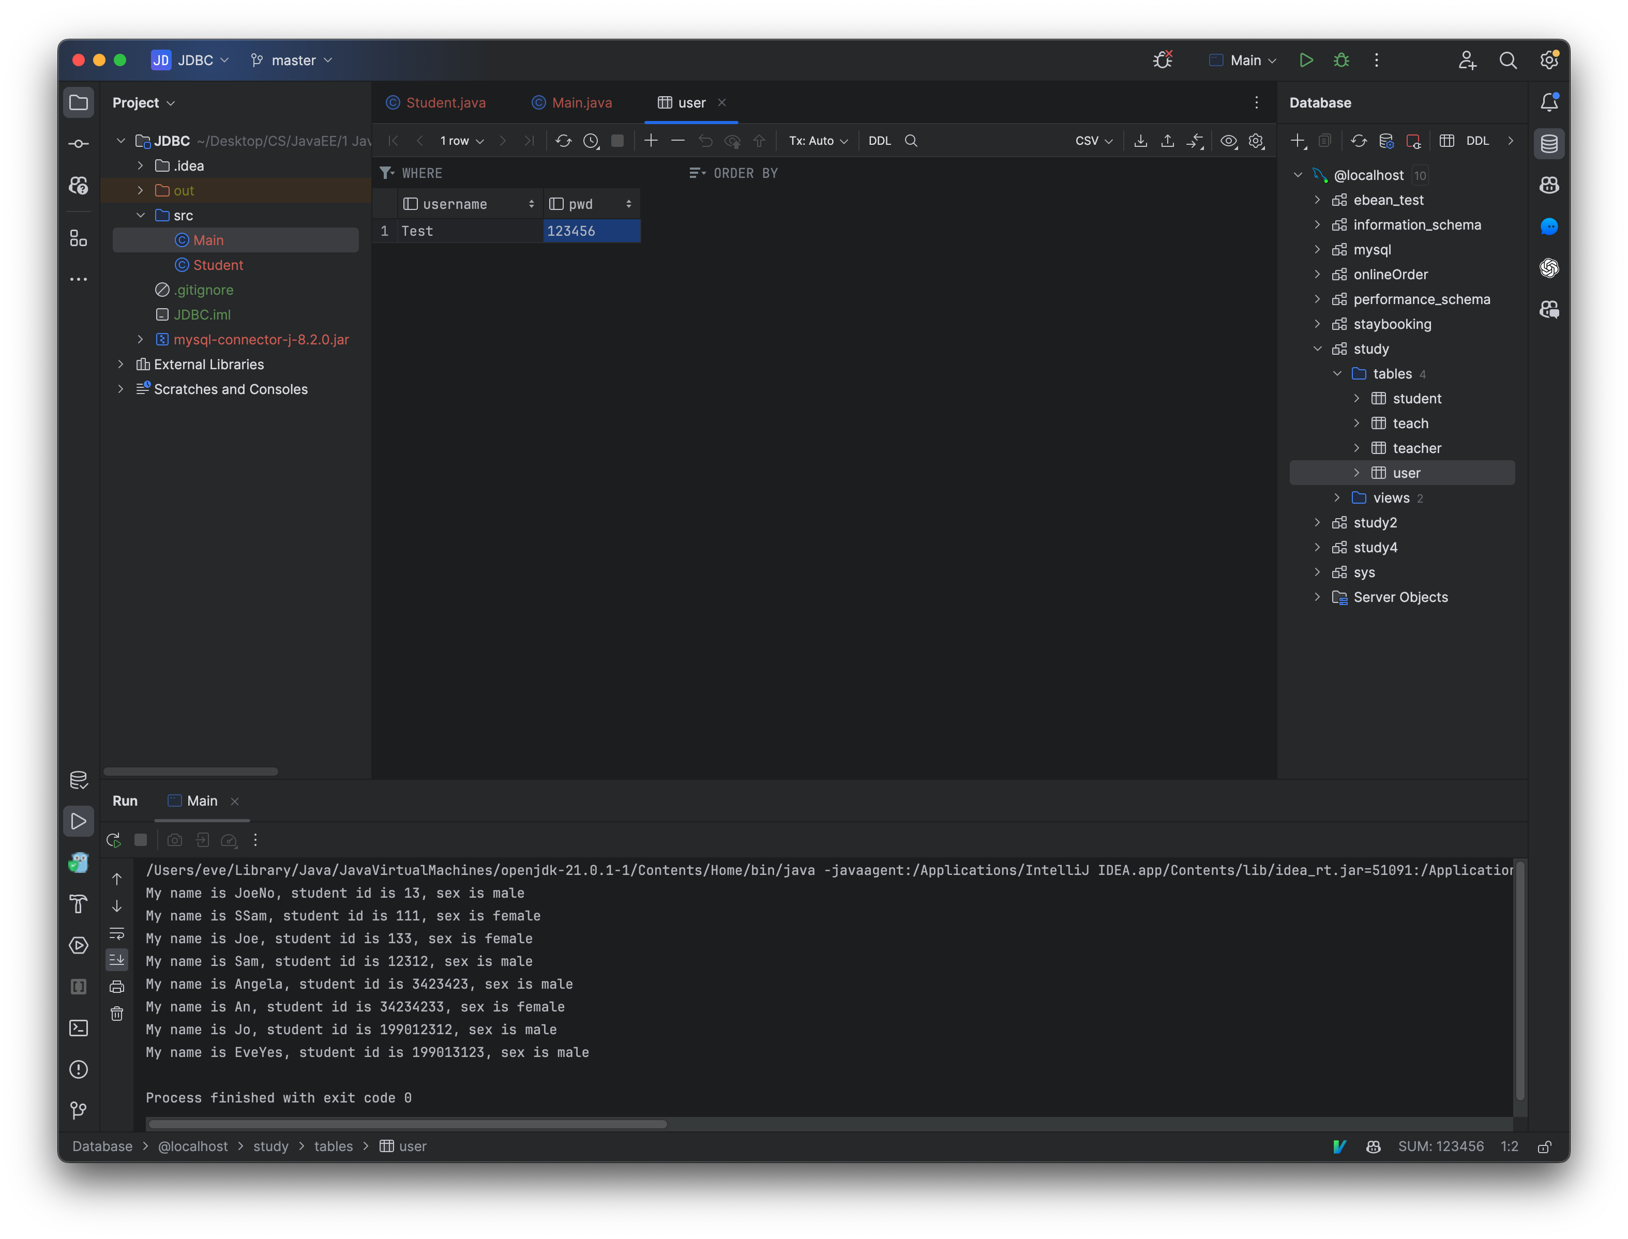Click the tables breadcrumb in status bar
The image size is (1628, 1239).
click(333, 1146)
